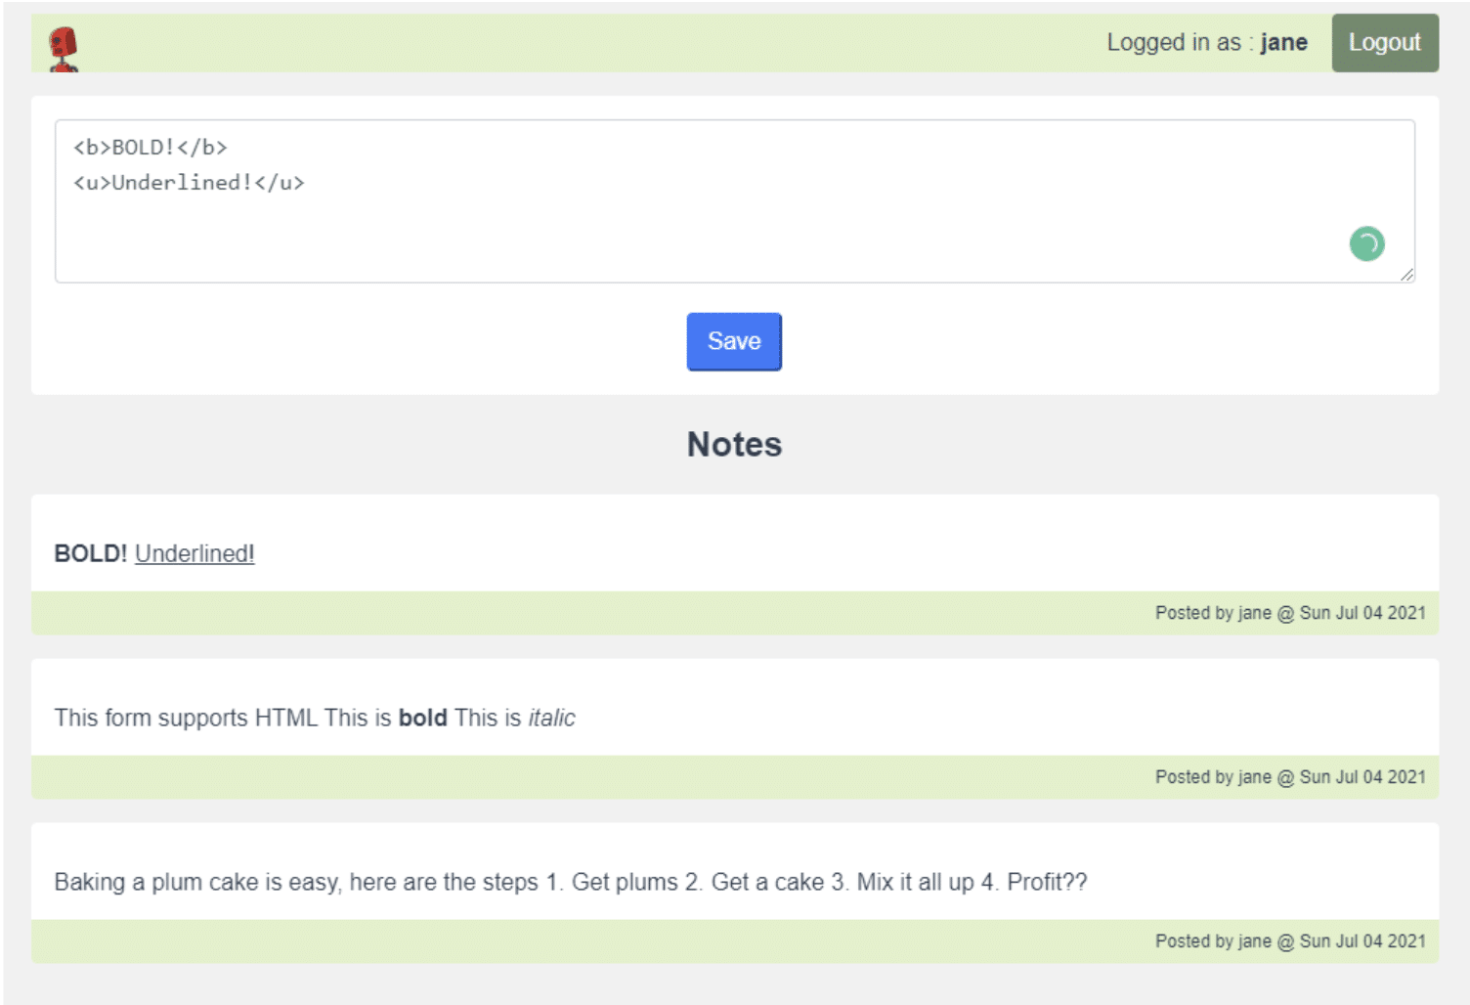Click the green circular icon in the textarea
Viewport: 1470px width, 1005px height.
1366,243
